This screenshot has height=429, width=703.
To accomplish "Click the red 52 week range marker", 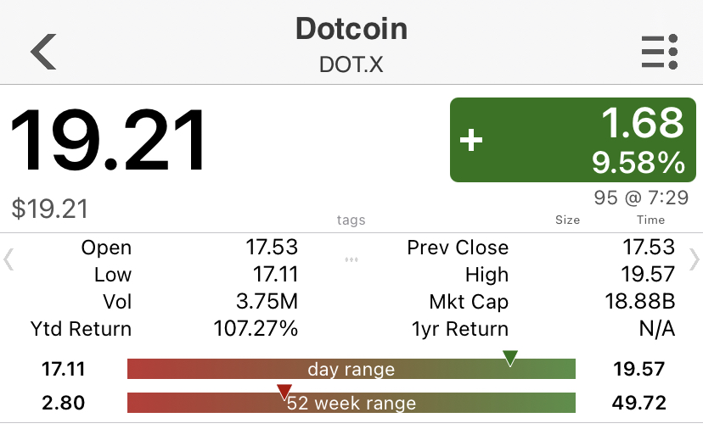I will tap(284, 392).
